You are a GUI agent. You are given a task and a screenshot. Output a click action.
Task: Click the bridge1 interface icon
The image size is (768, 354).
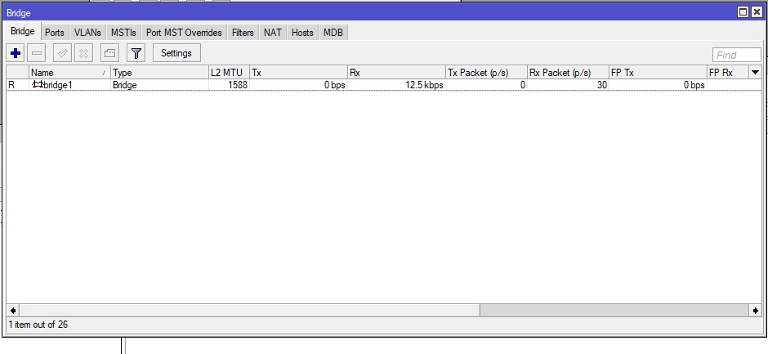(x=38, y=85)
